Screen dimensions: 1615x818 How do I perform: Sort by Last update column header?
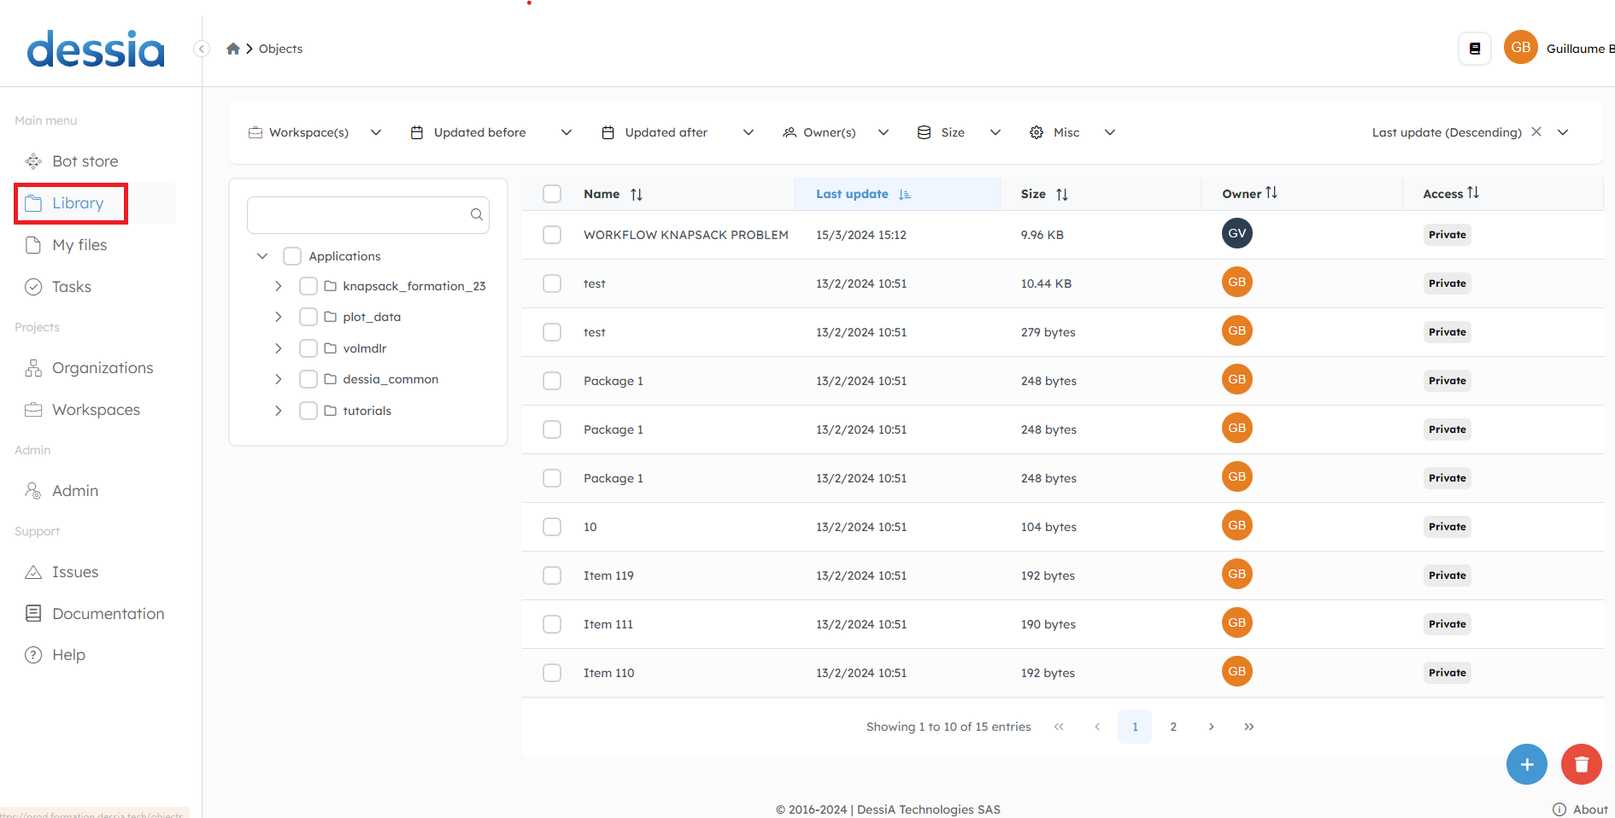(897, 194)
